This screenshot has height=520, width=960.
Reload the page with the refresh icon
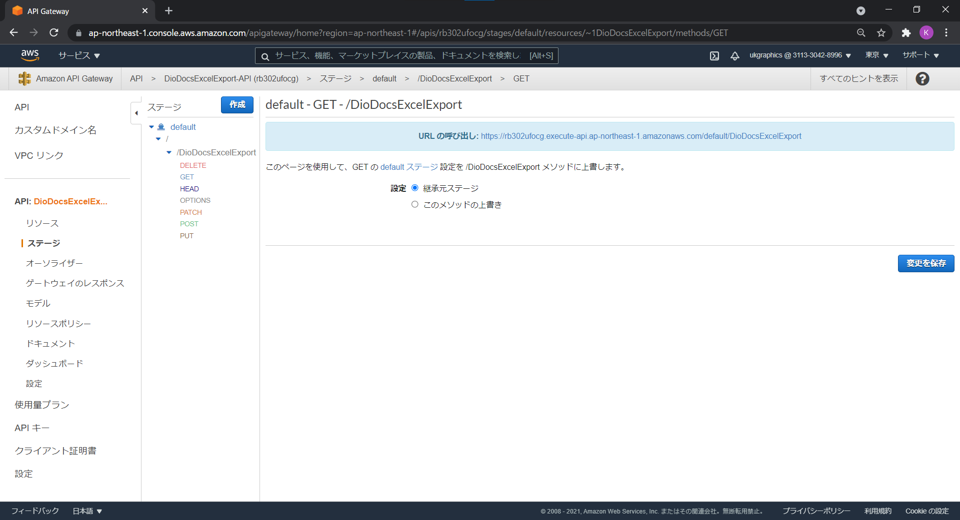(x=54, y=32)
